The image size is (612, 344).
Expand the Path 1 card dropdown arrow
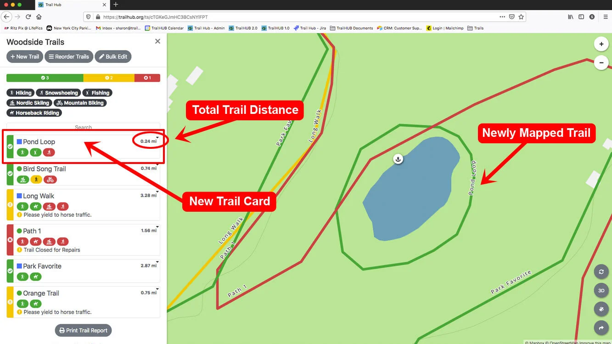(157, 226)
